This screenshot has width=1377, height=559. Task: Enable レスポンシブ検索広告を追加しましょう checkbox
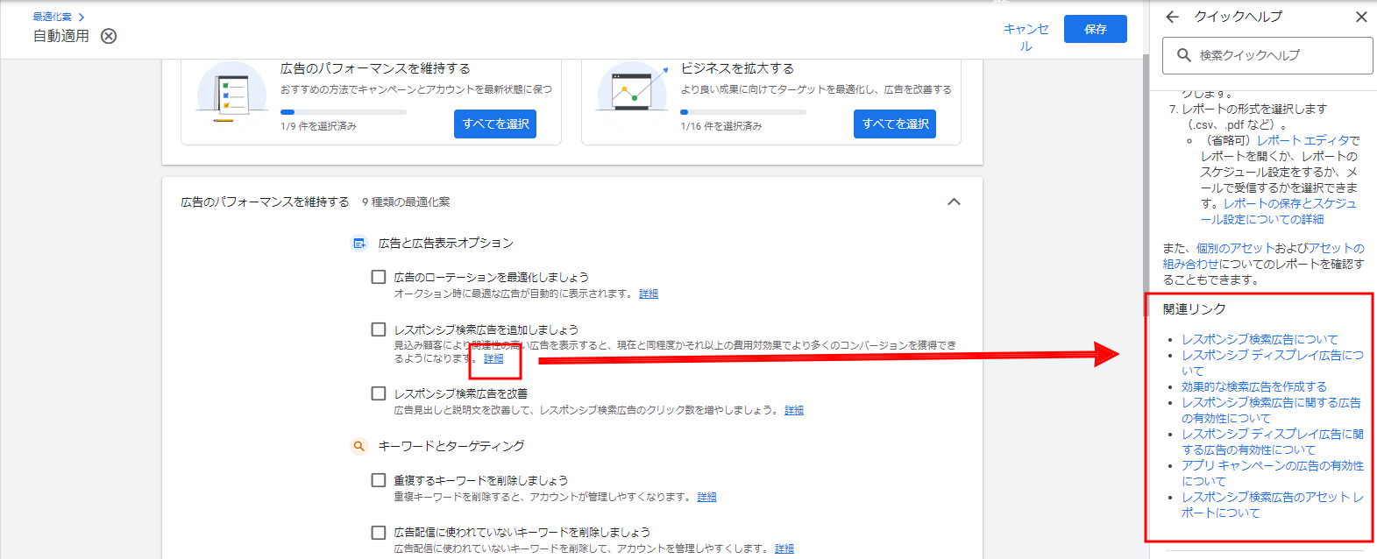(379, 329)
